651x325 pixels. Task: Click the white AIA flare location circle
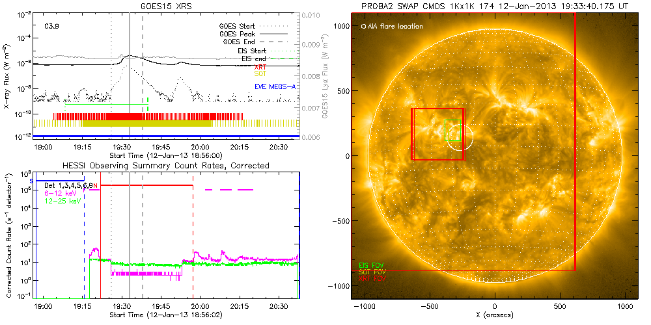[462, 138]
